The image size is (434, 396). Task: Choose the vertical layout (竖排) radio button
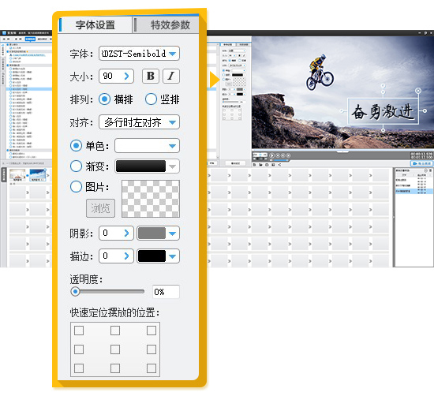pyautogui.click(x=151, y=99)
